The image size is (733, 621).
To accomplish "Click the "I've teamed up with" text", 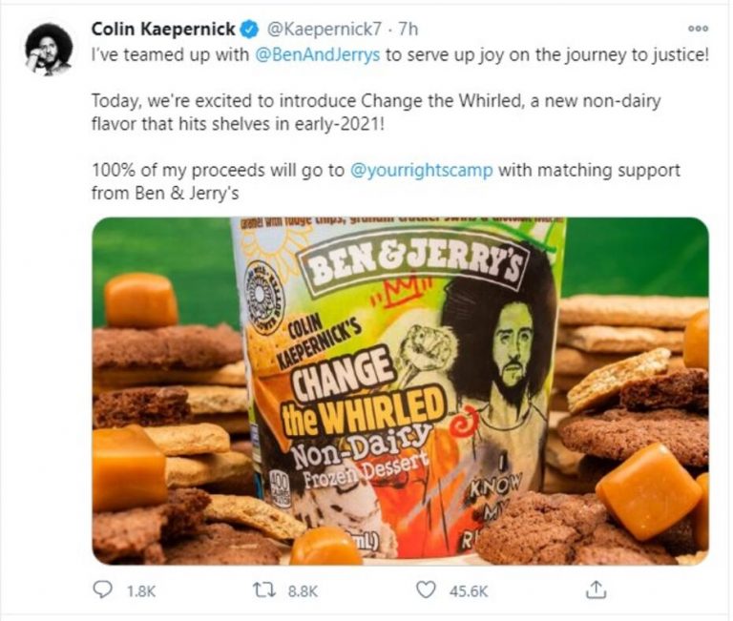I will click(x=172, y=54).
